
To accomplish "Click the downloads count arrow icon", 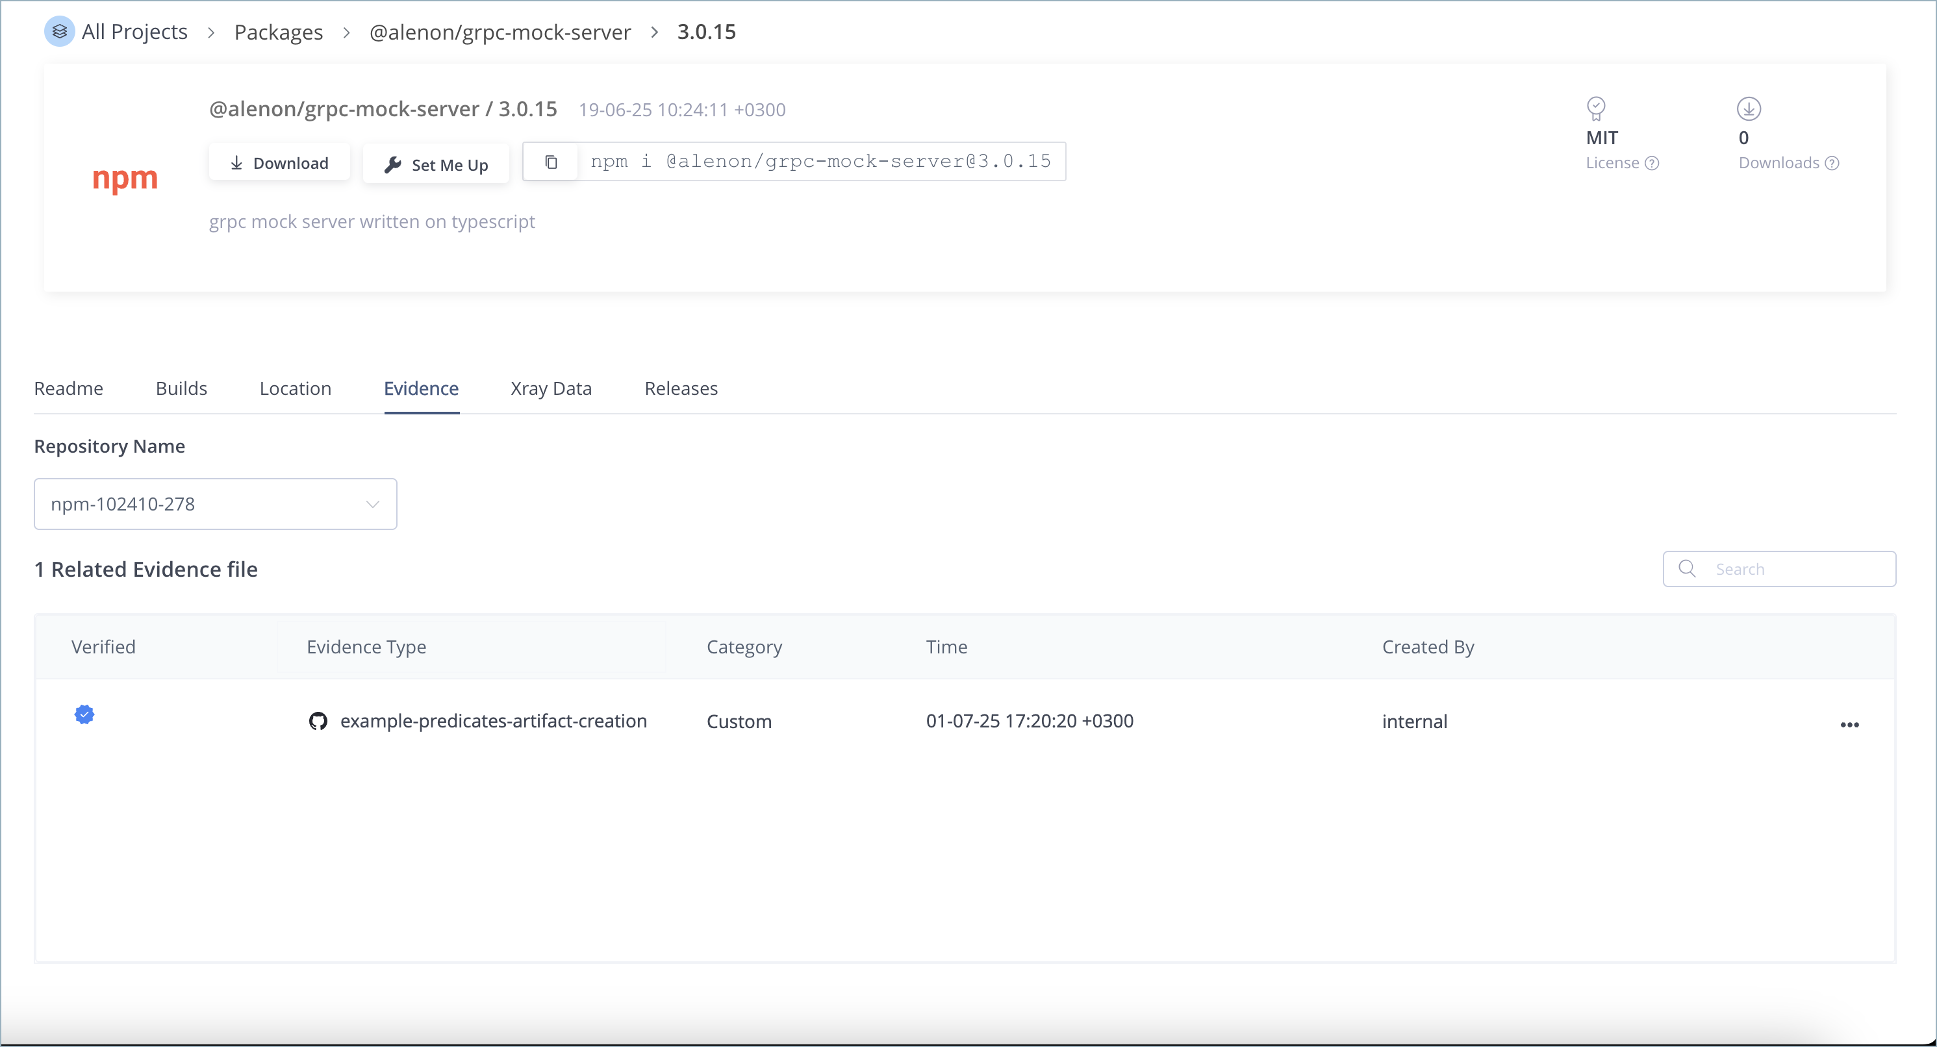I will click(x=1748, y=109).
